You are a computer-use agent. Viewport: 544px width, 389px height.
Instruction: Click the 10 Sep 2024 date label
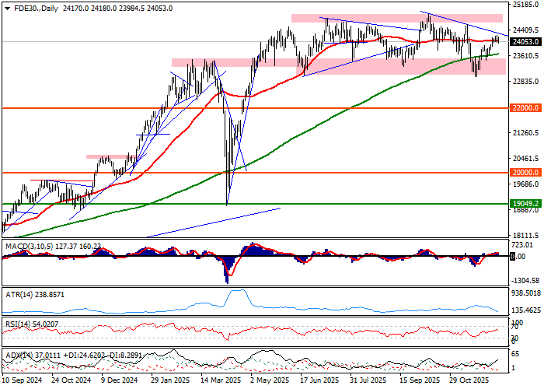(23, 381)
